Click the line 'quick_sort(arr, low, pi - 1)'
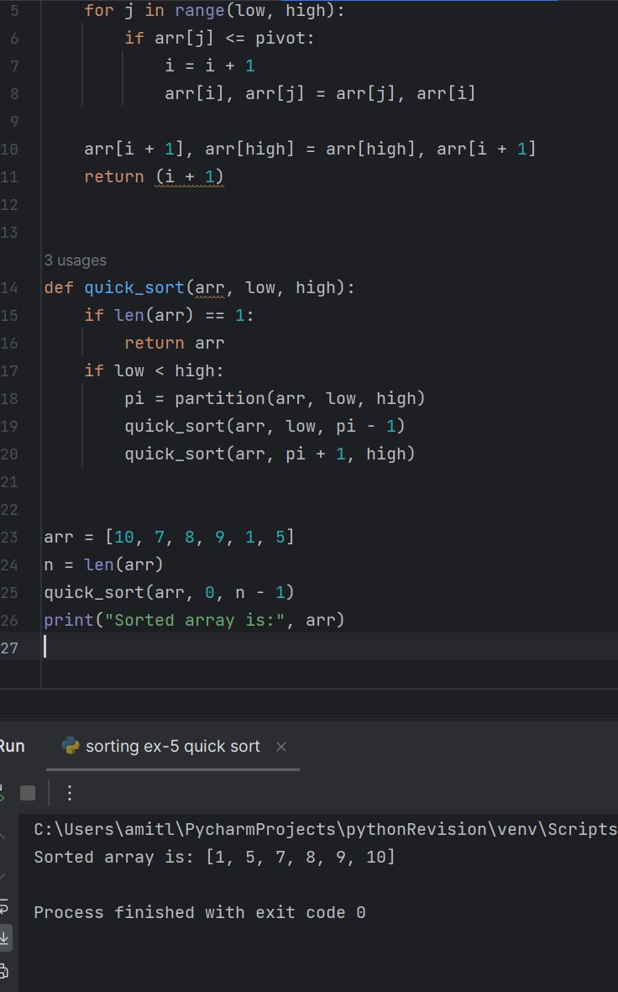Image resolution: width=618 pixels, height=992 pixels. [x=264, y=427]
